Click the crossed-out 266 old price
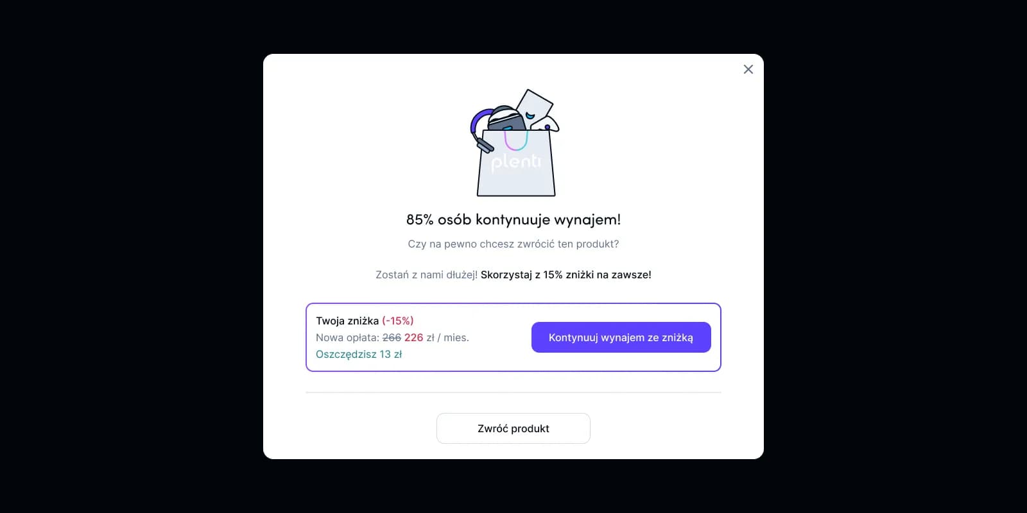This screenshot has width=1027, height=513. [x=392, y=337]
